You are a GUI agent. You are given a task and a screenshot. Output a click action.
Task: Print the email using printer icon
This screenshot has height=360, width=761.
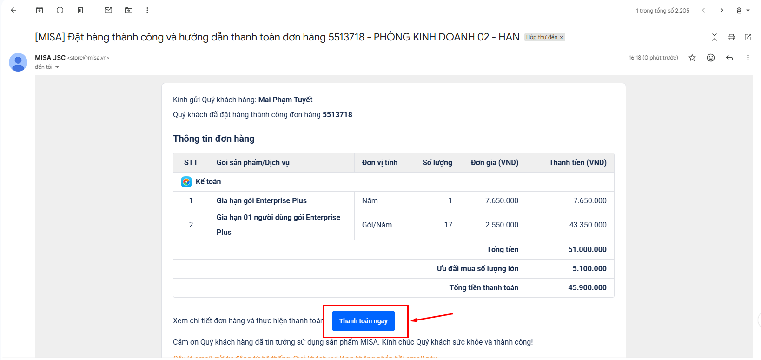[731, 37]
